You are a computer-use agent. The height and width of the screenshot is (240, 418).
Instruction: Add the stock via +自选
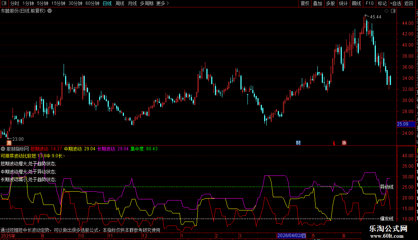(x=395, y=3)
